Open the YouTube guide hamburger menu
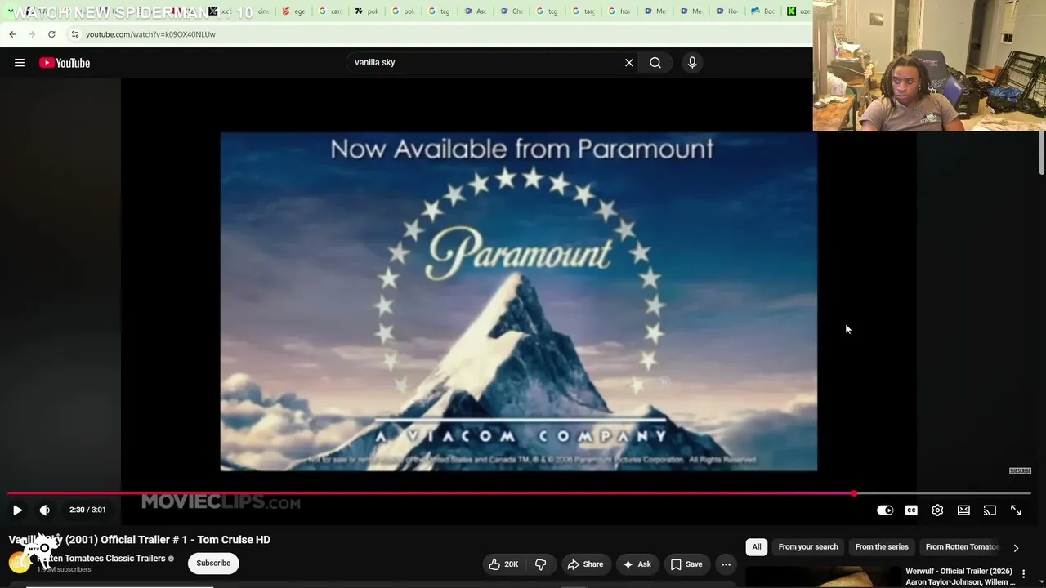The image size is (1046, 588). 20,63
